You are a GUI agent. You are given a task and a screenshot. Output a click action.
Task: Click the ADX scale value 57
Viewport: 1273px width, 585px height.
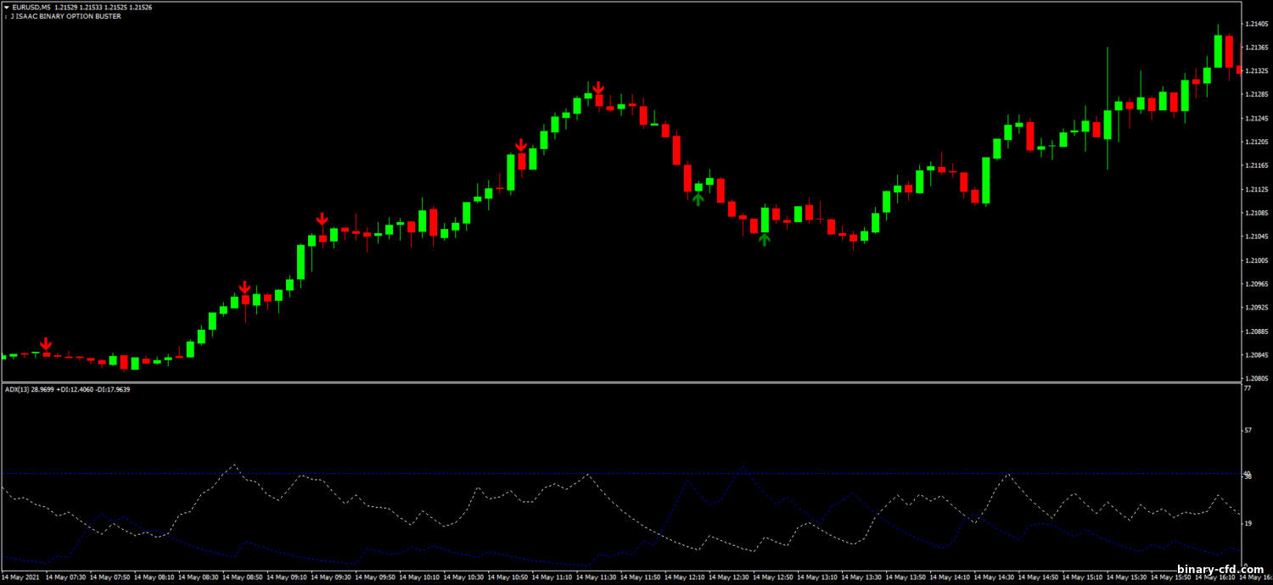pyautogui.click(x=1248, y=430)
